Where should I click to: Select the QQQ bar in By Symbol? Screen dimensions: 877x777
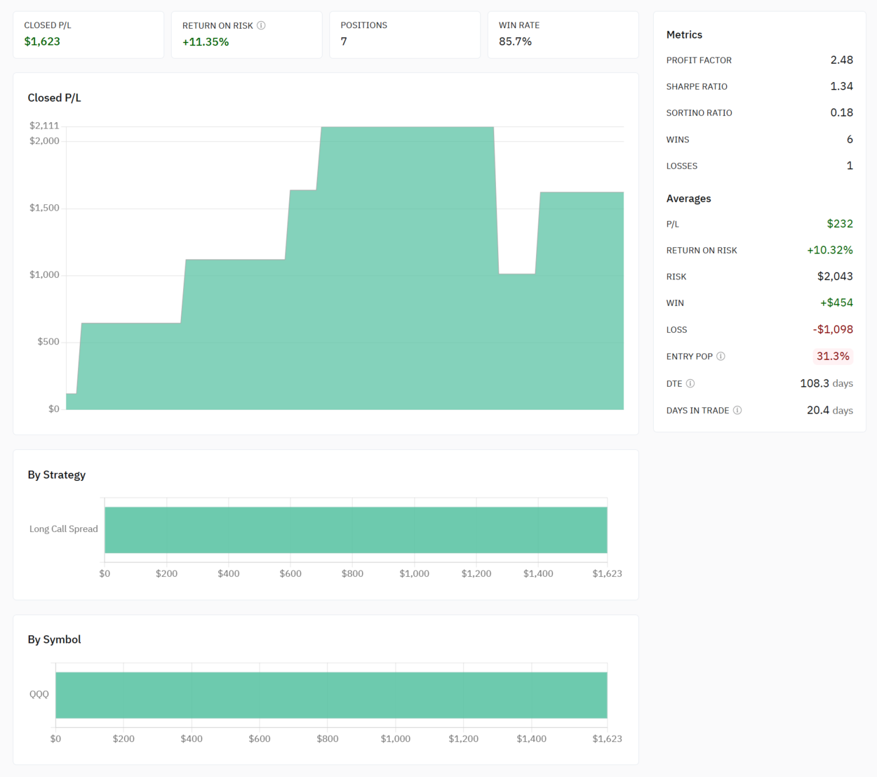[331, 695]
